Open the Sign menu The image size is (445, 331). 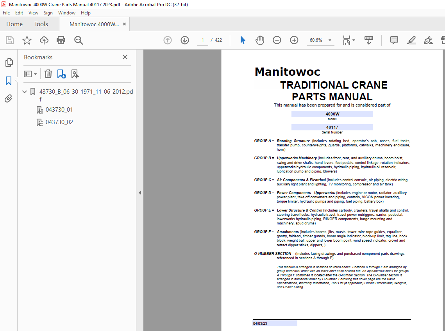point(48,13)
